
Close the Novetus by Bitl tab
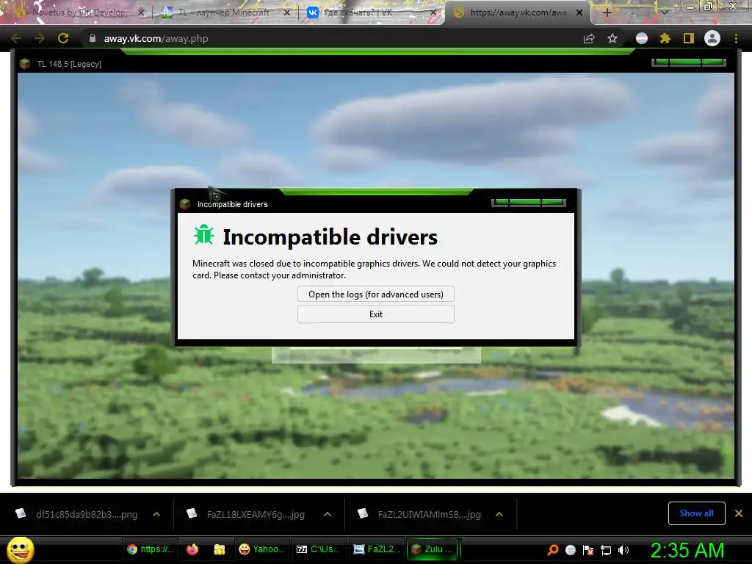[x=140, y=12]
